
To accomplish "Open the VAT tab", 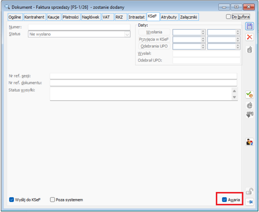I will [x=108, y=17].
